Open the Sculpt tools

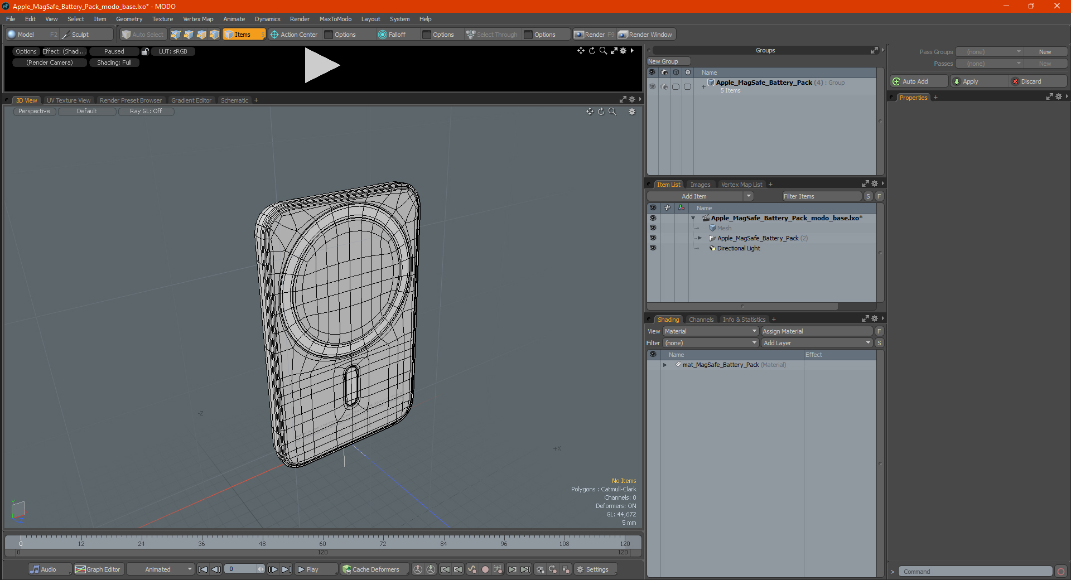pos(86,35)
